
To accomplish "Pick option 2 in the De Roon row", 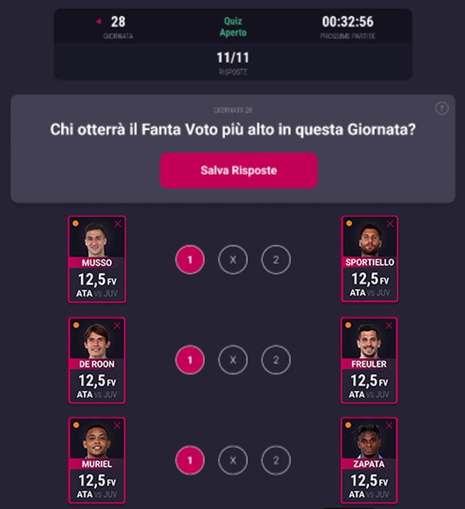I will coord(275,360).
